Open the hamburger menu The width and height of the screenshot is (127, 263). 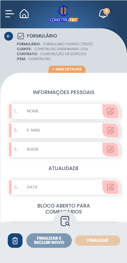[9, 14]
